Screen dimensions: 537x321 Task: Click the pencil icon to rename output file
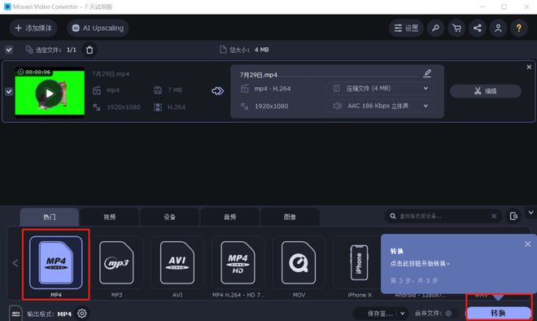coord(427,73)
